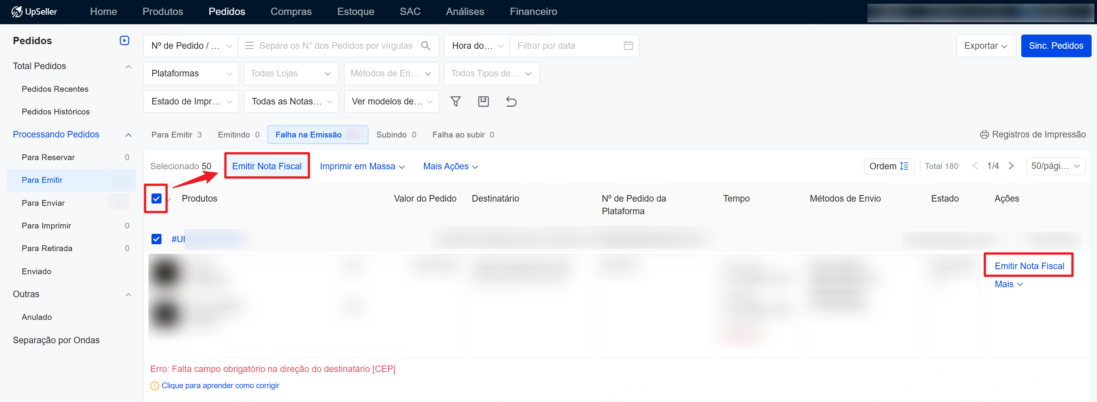Click the reset filters undo icon
1097x402 pixels.
tap(511, 101)
